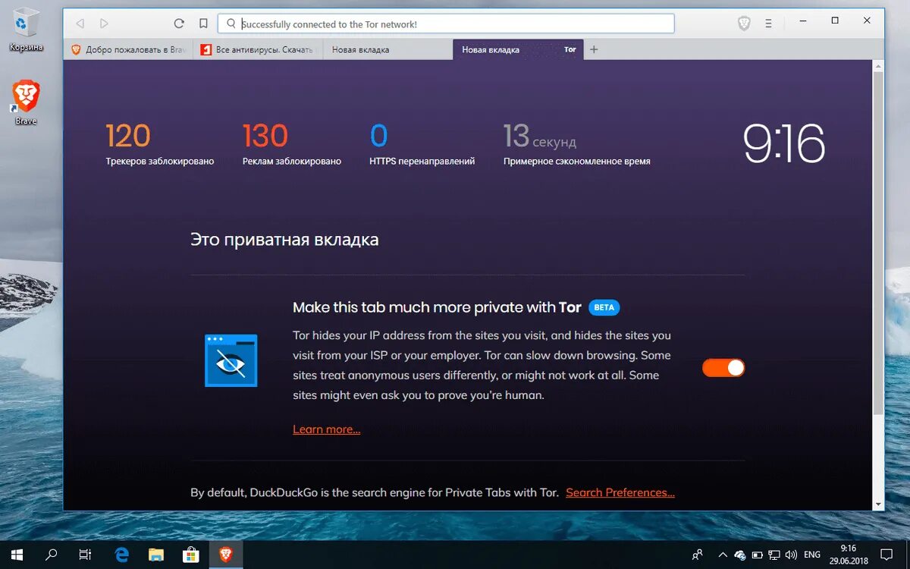Click the ENG language indicator

(811, 555)
